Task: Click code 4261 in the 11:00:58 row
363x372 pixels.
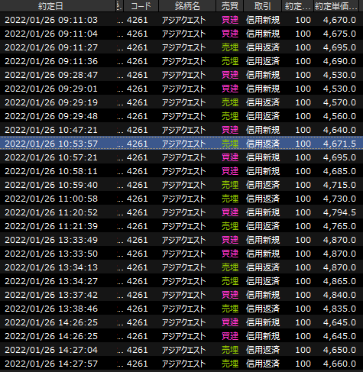Action: click(138, 199)
